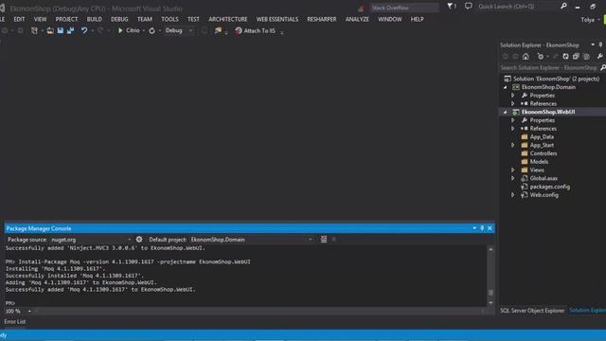Toggle Show All Files in Solution Explorer
The image size is (606, 341).
click(x=586, y=57)
